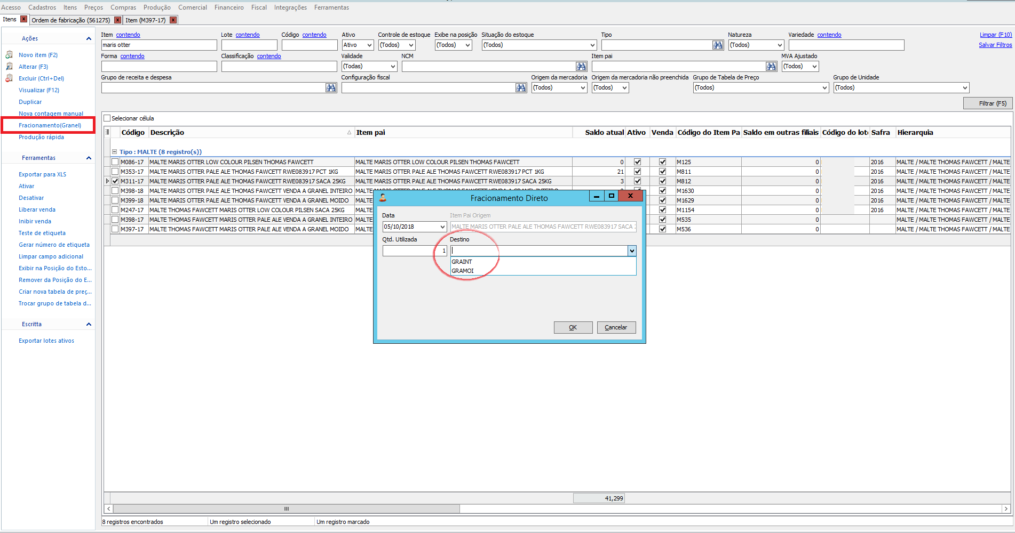Open the Destino dropdown arrow in dialog
This screenshot has height=533, width=1015.
coord(632,251)
